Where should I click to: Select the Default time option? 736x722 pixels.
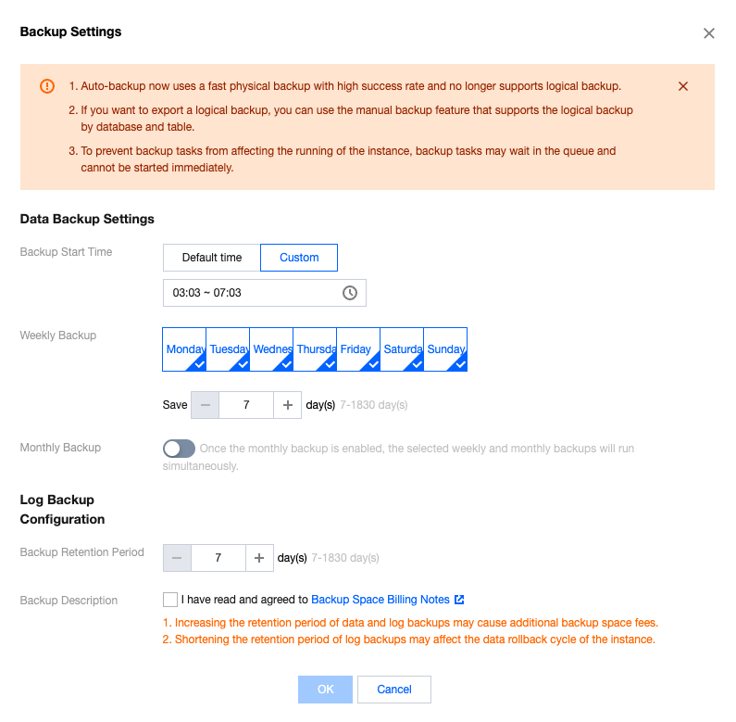pos(212,258)
